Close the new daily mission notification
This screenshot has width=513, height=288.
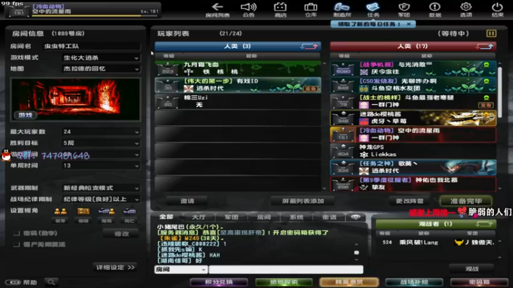408,24
